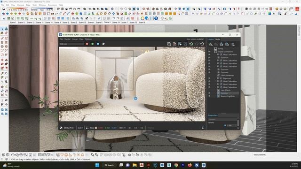The width and height of the screenshot is (301, 169).
Task: Open Google Chrome from the taskbar
Action: coord(176,165)
